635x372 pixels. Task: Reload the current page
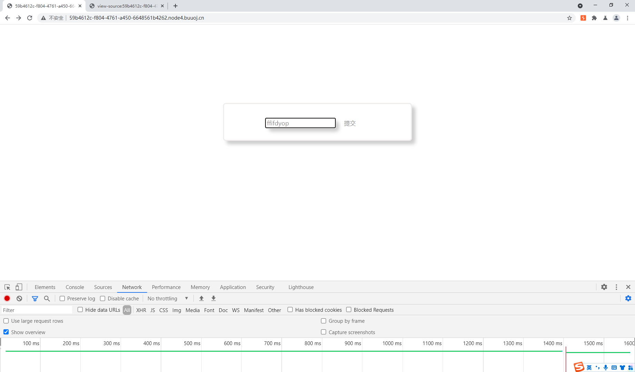coord(30,18)
